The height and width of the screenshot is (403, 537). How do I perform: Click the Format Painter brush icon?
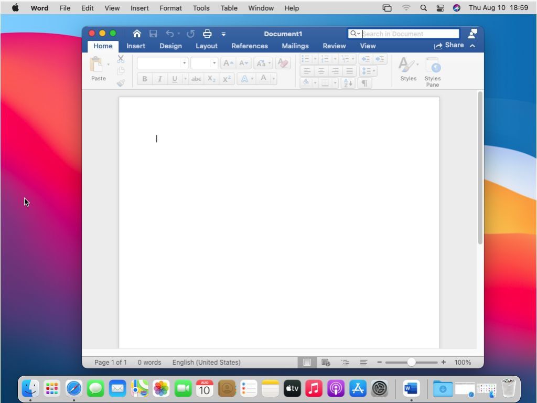click(121, 83)
